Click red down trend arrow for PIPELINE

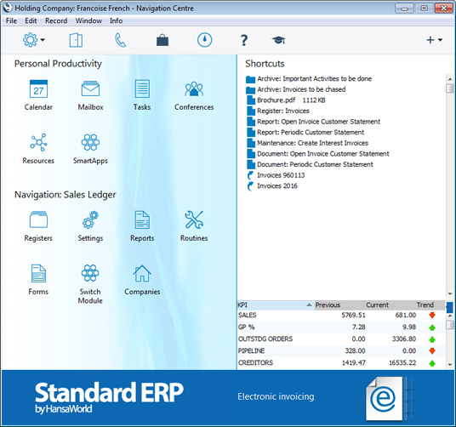tap(432, 351)
